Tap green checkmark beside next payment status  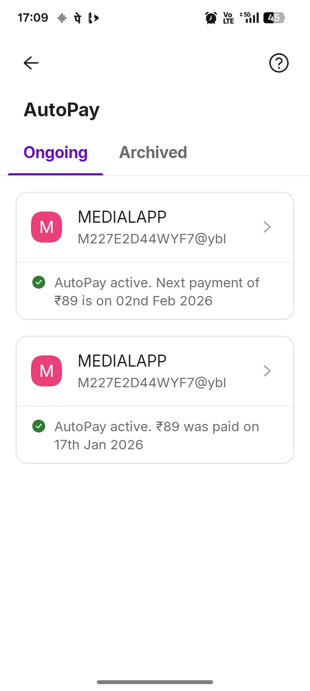coord(39,283)
